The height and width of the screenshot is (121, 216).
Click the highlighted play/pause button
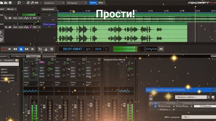(21, 49)
